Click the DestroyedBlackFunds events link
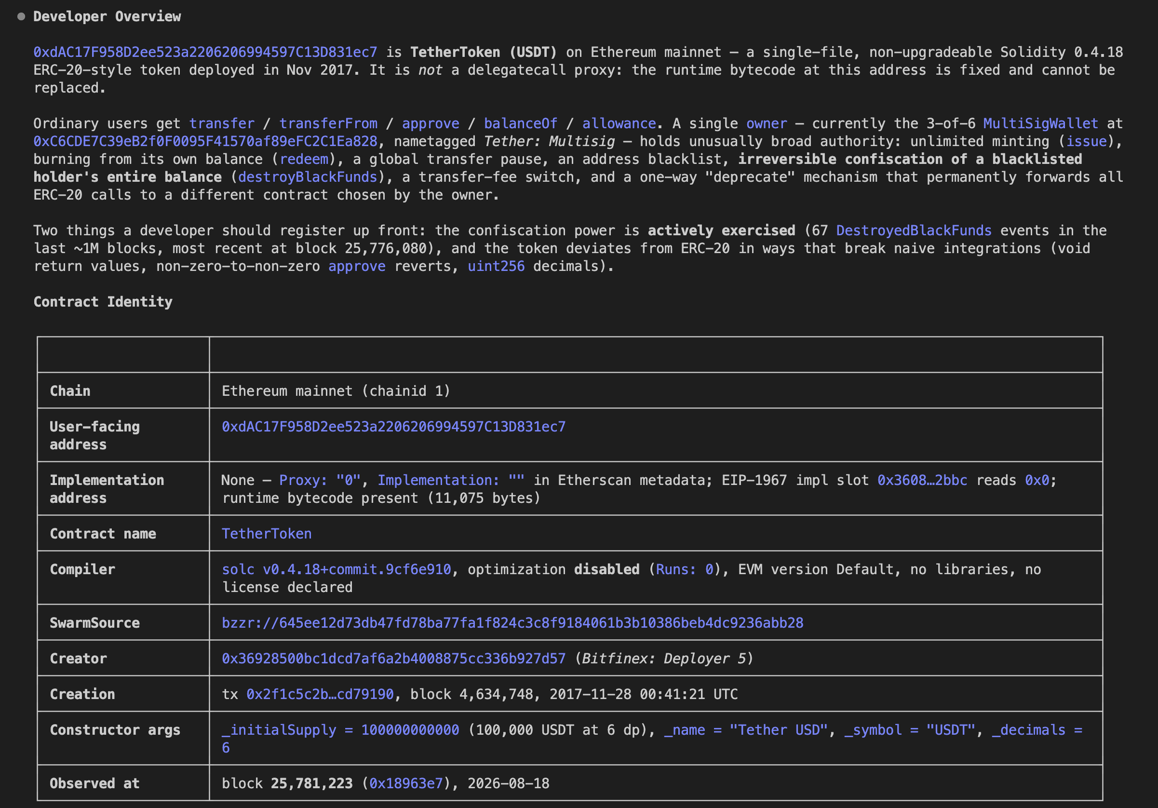 tap(914, 230)
